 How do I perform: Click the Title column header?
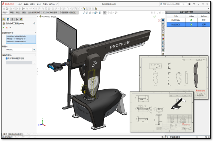pos(176,16)
